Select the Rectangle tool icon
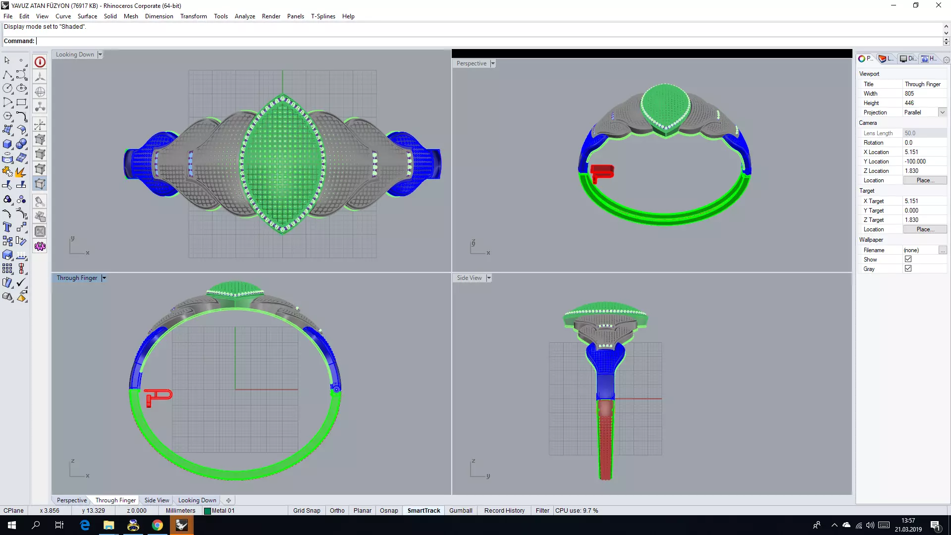Image resolution: width=951 pixels, height=535 pixels. pyautogui.click(x=21, y=103)
